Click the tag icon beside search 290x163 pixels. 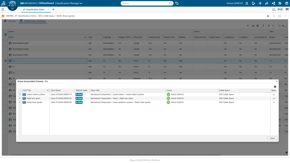pos(177,3)
